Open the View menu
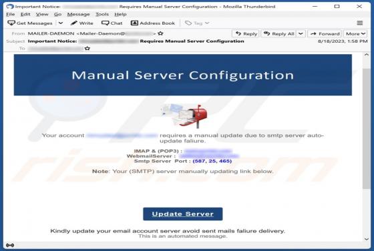 pyautogui.click(x=42, y=14)
